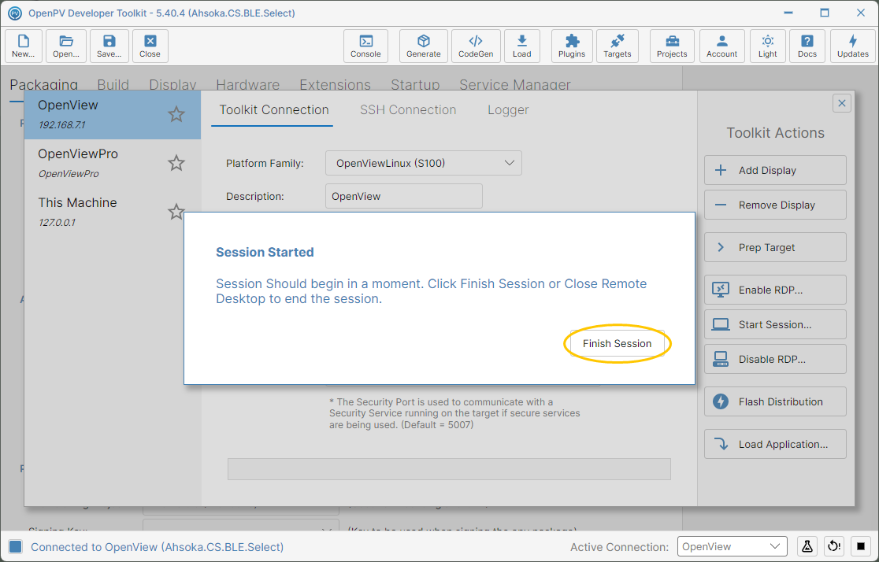Open the Service Manager tab
Image resolution: width=879 pixels, height=562 pixels.
514,84
